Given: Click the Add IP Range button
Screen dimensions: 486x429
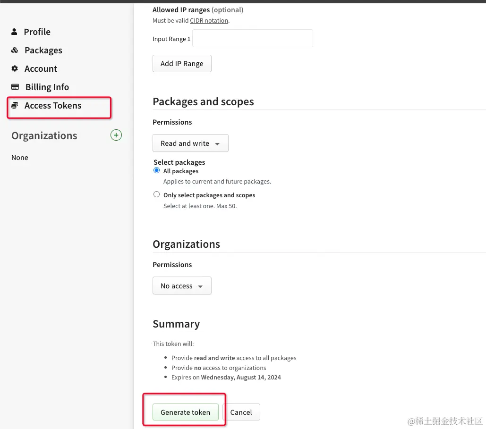Looking at the screenshot, I should tap(182, 64).
